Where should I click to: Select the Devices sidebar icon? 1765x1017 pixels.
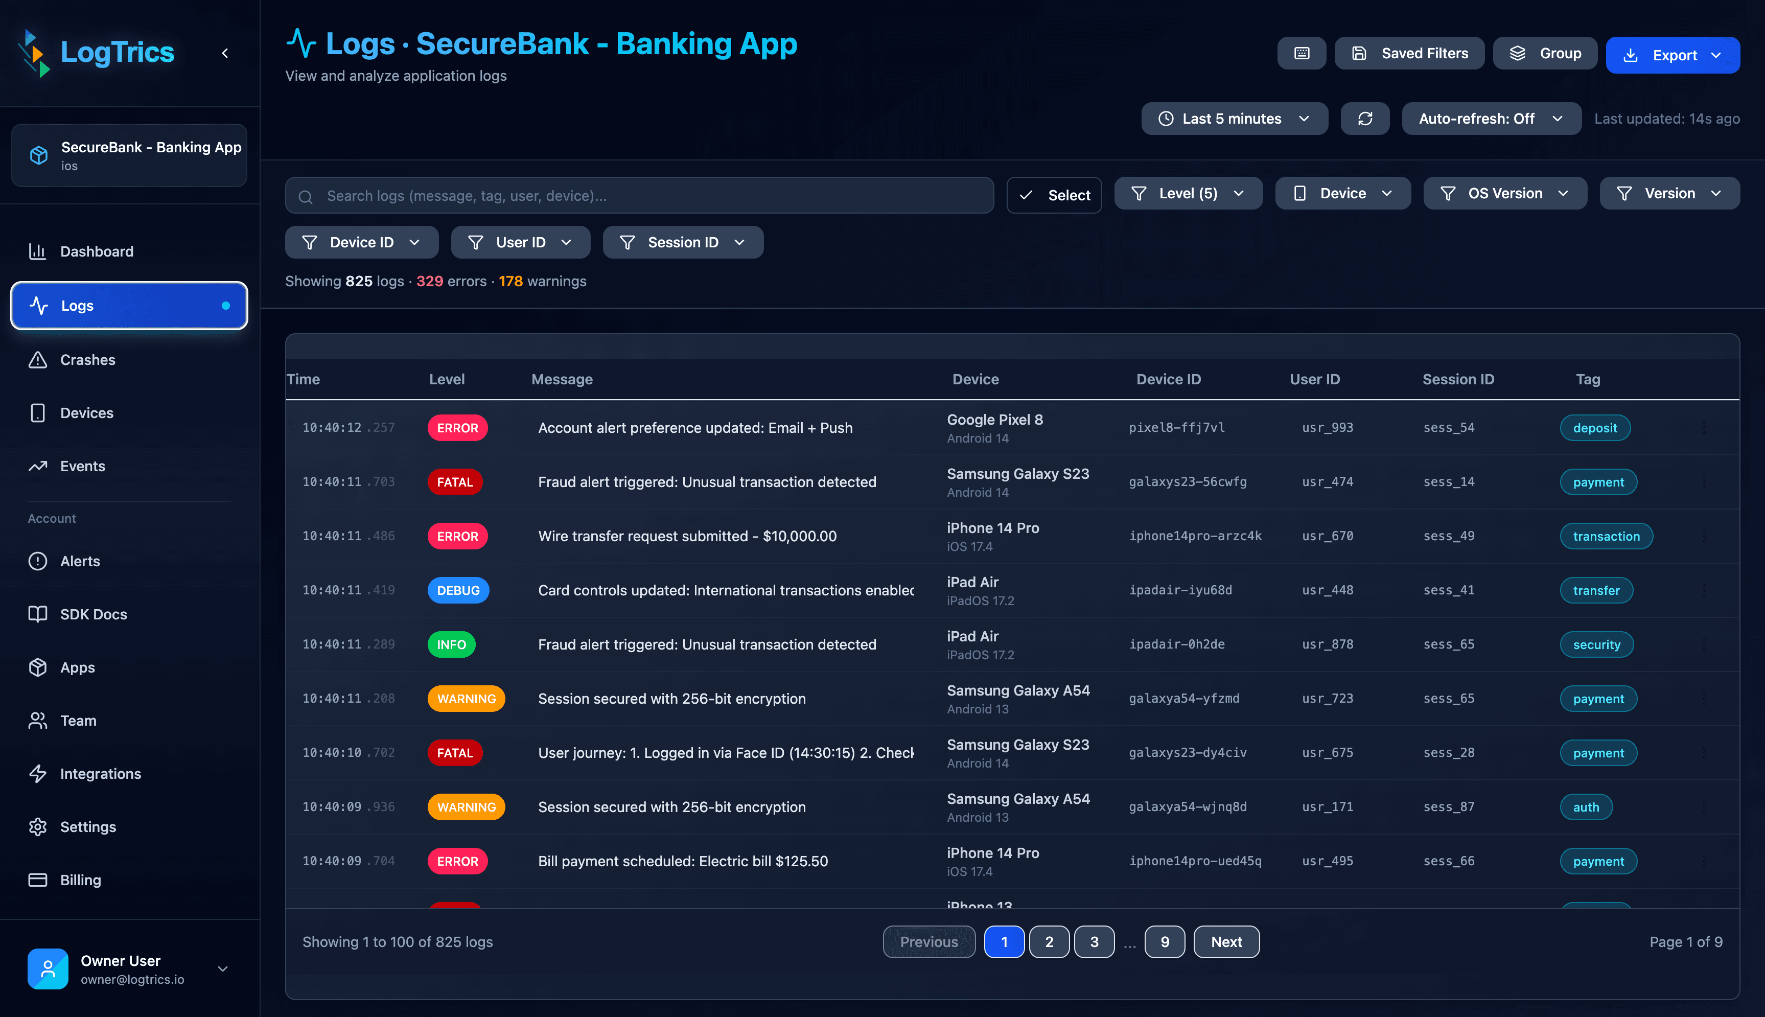[x=38, y=413]
